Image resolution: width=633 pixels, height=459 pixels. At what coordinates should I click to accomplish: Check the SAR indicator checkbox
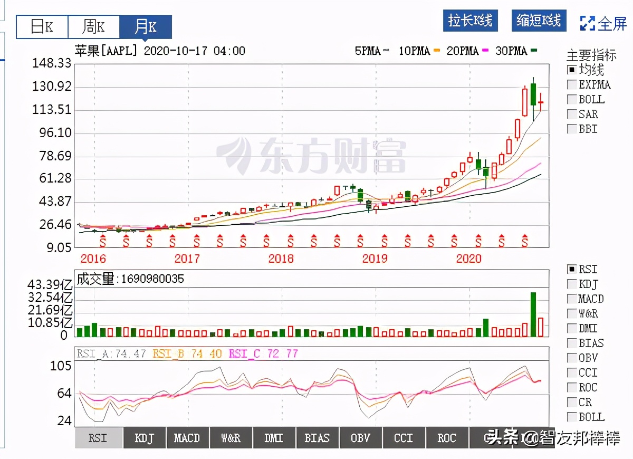pos(572,114)
